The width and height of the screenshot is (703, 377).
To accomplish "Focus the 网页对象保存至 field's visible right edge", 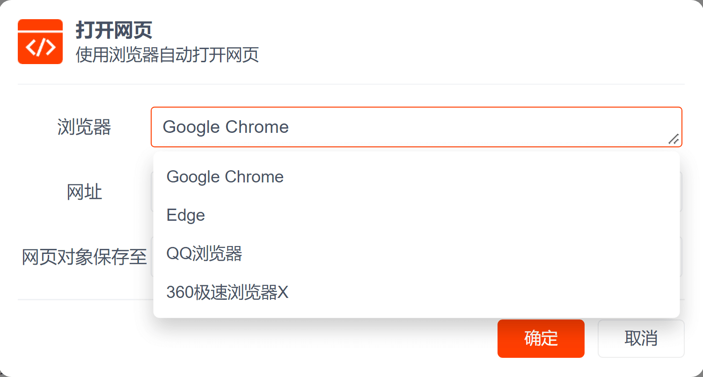I will [x=681, y=256].
